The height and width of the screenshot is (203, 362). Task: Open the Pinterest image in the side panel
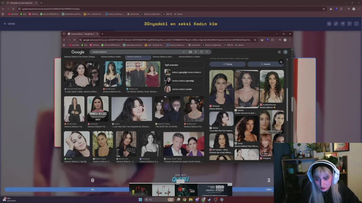point(221,87)
